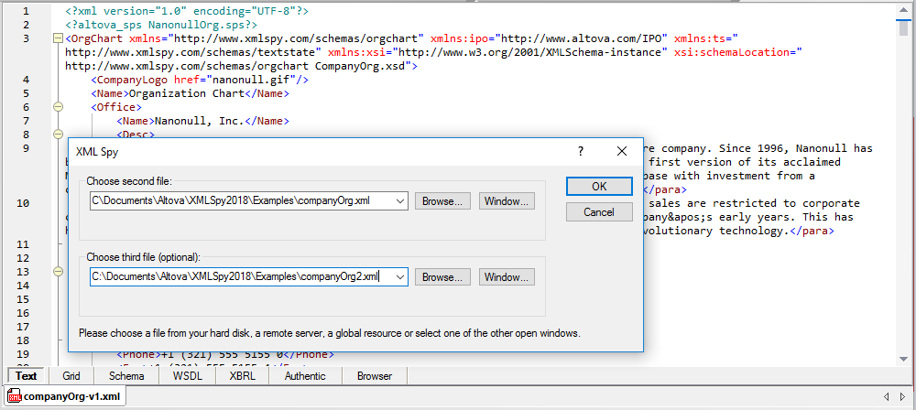The height and width of the screenshot is (410, 916).
Task: Select the companyOrg-v1.xml document tab
Action: (64, 396)
